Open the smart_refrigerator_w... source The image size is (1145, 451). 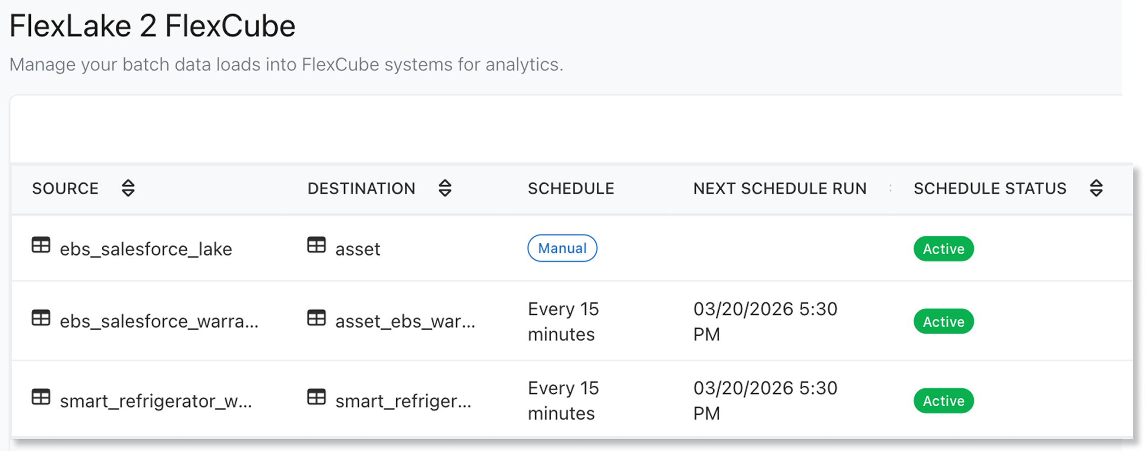click(x=156, y=401)
